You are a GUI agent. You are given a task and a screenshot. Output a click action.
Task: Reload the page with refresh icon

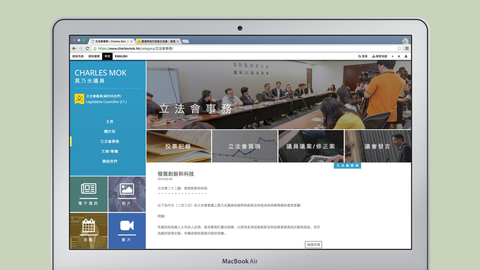pos(87,48)
